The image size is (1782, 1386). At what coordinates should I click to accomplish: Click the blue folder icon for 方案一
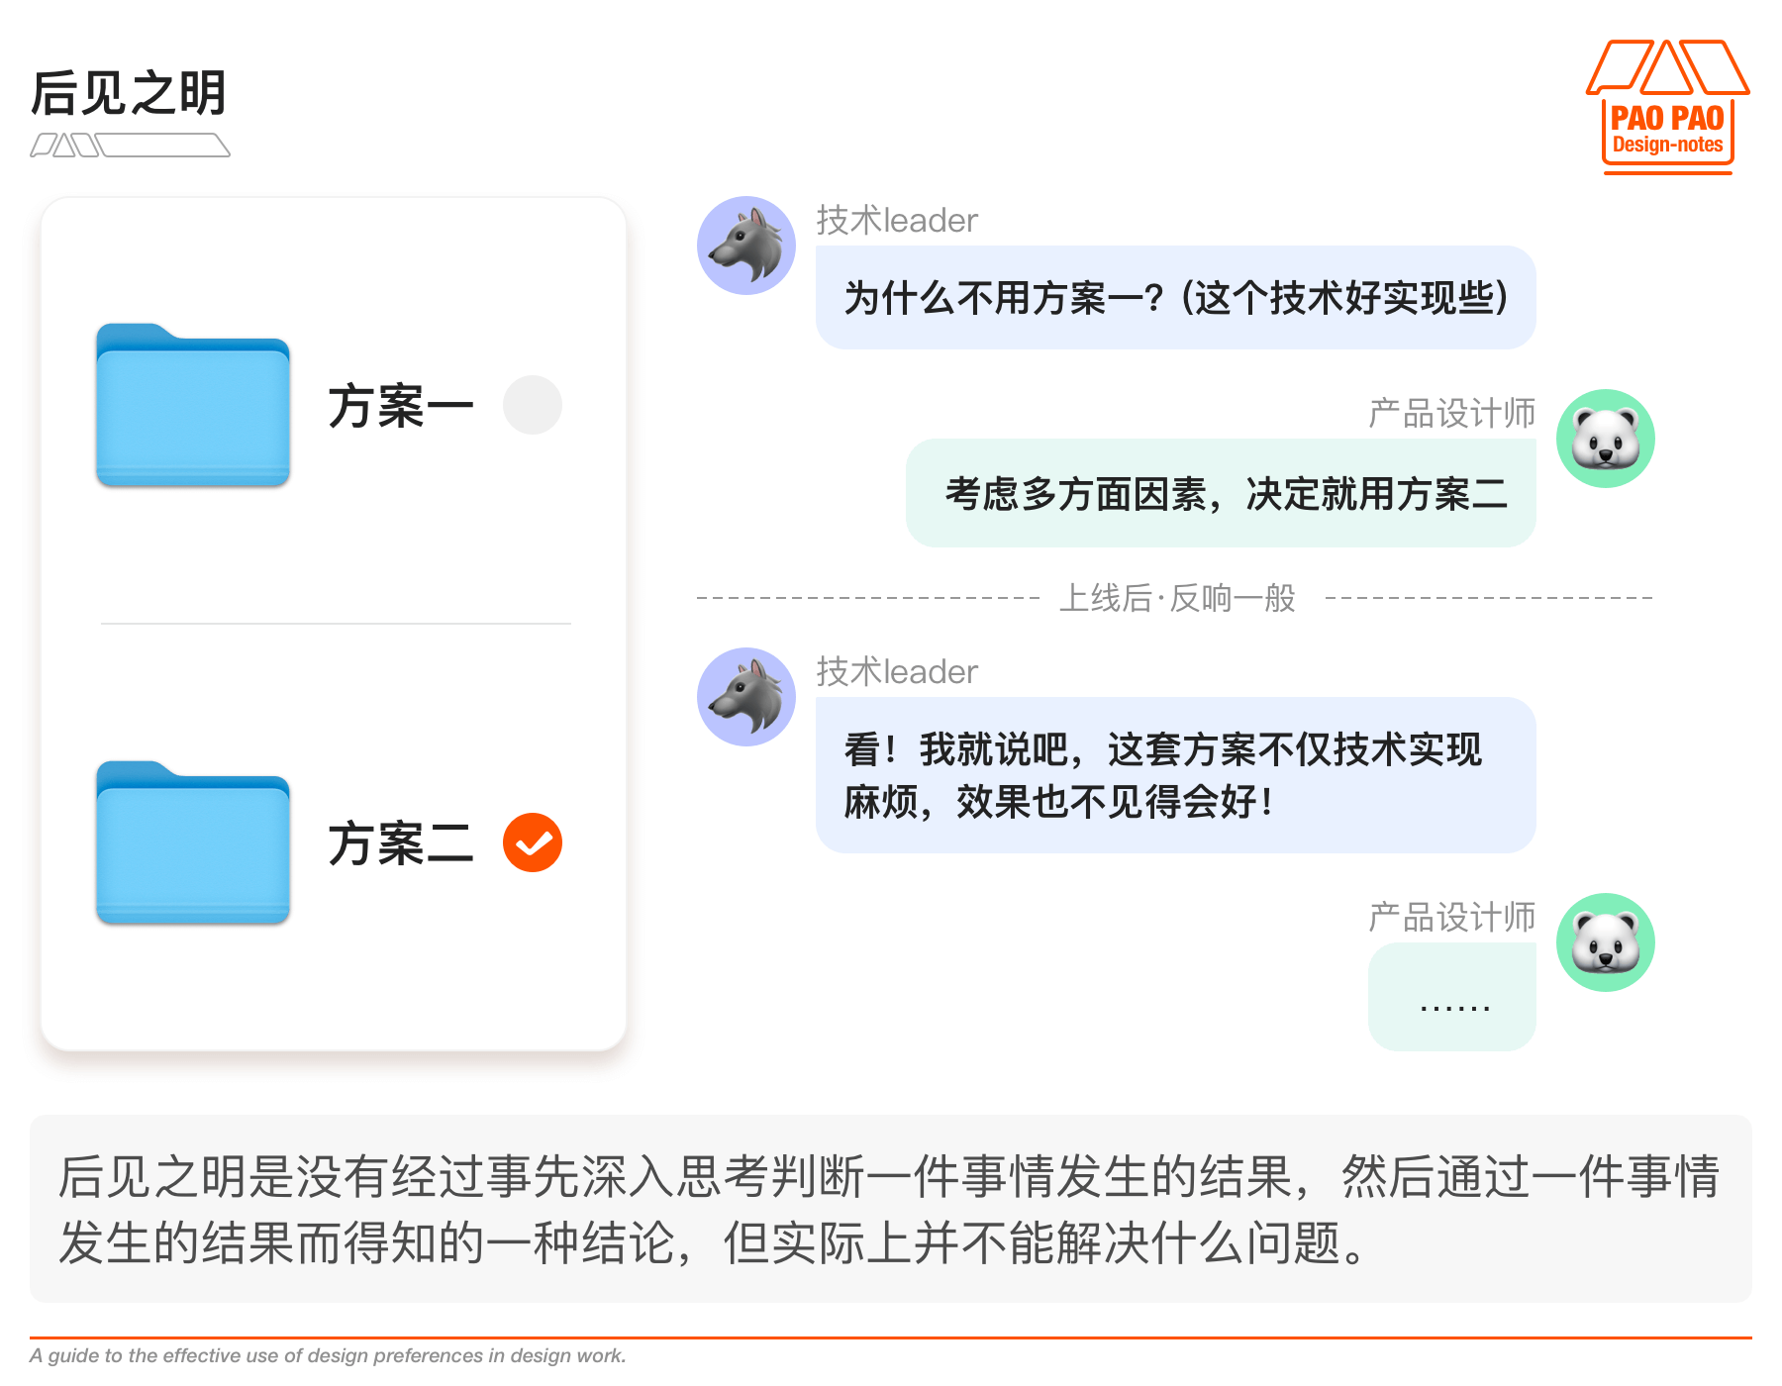point(193,406)
